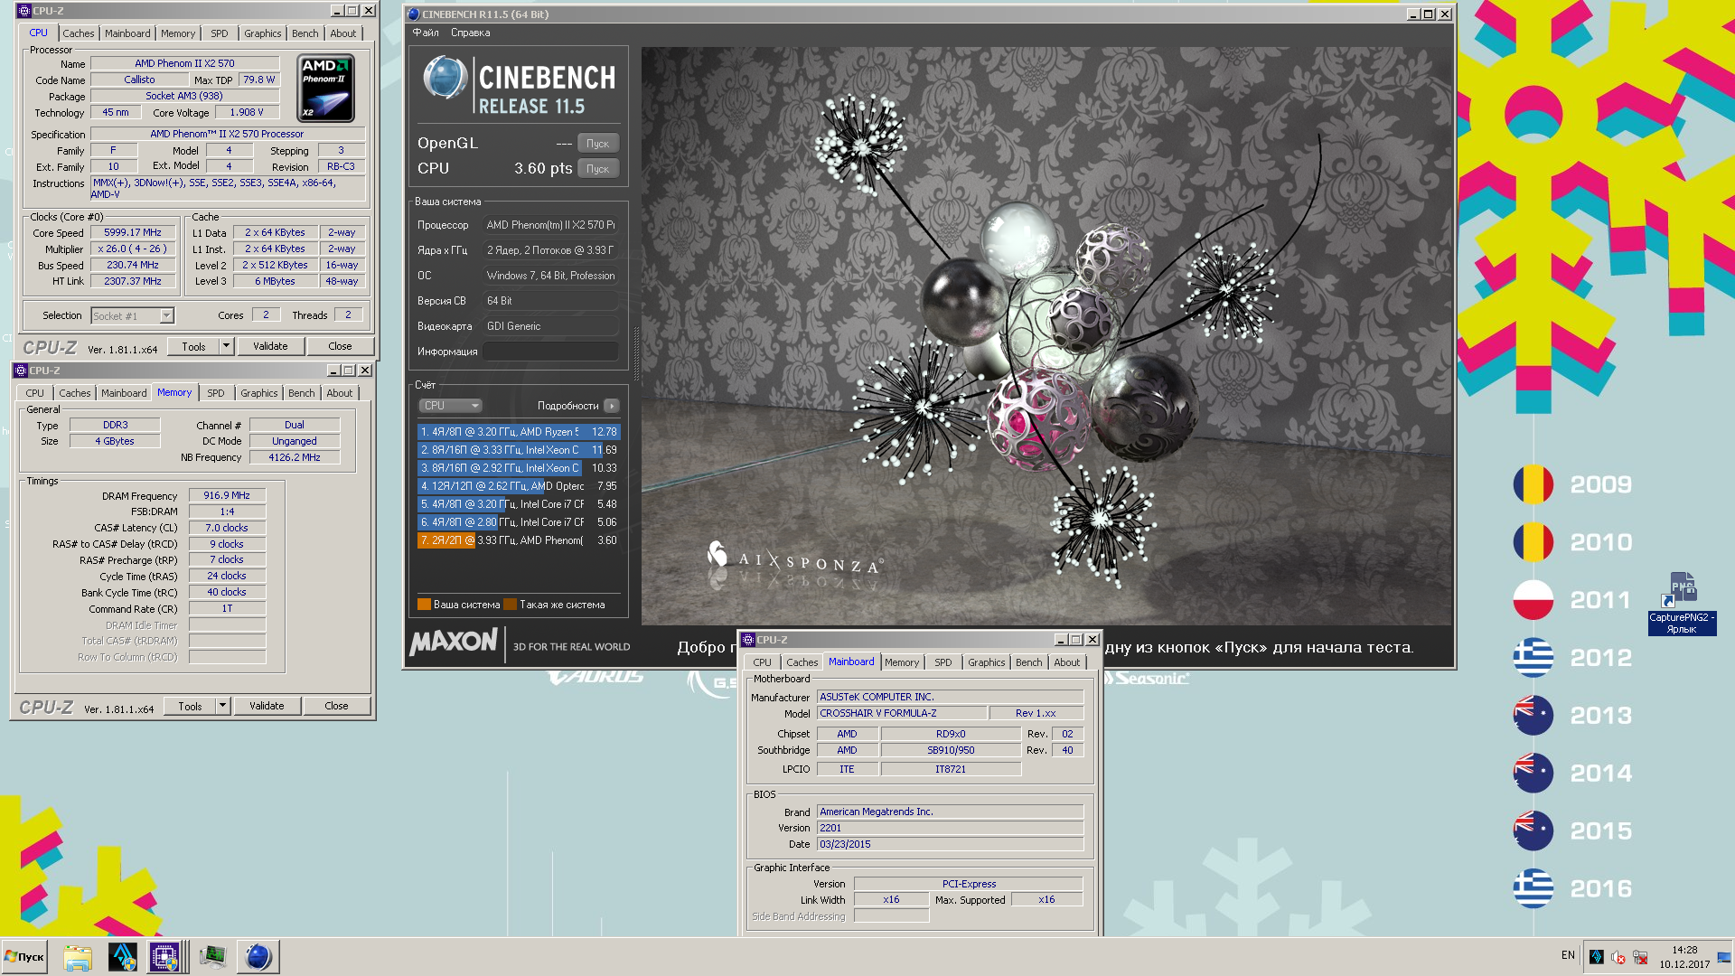Open the ASRock-style blue arrow utility in taskbar
1735x976 pixels.
point(122,957)
